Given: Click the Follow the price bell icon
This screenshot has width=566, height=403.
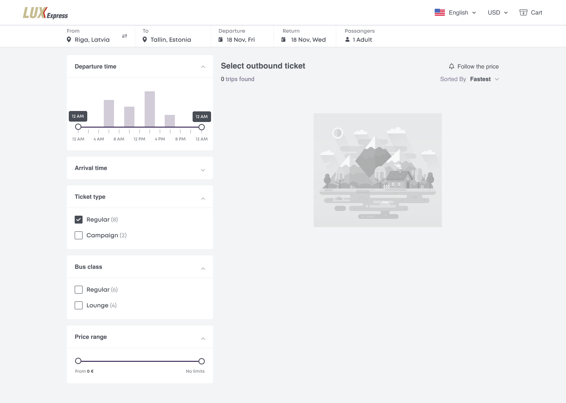Looking at the screenshot, I should click(452, 67).
